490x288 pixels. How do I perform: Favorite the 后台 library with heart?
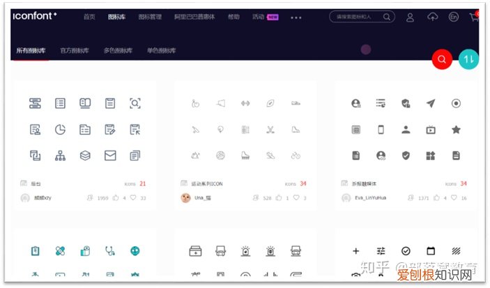pos(133,198)
